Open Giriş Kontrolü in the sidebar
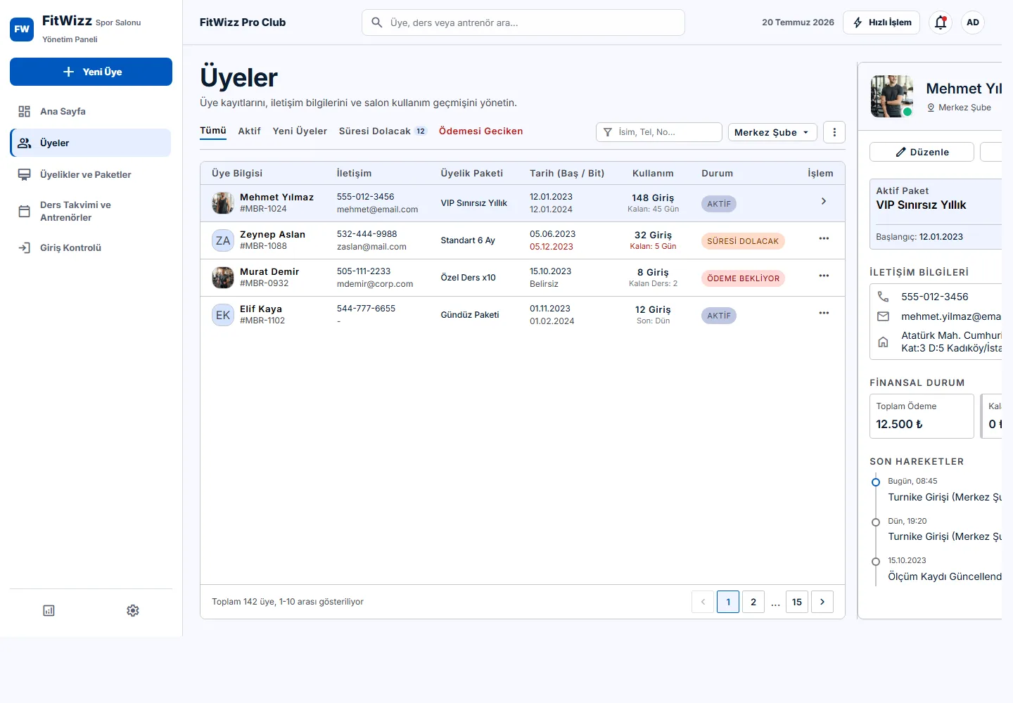Viewport: 1013px width, 703px height. coord(91,247)
